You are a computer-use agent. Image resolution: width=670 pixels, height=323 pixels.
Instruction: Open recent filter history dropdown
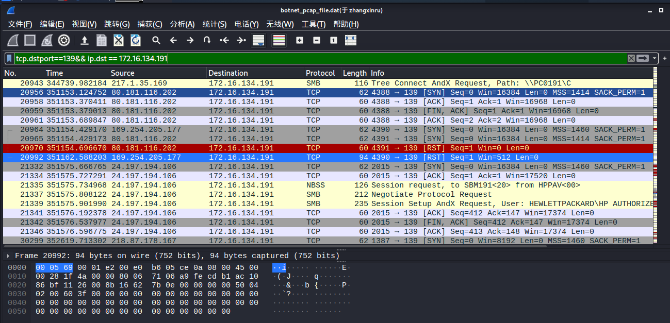pos(655,59)
